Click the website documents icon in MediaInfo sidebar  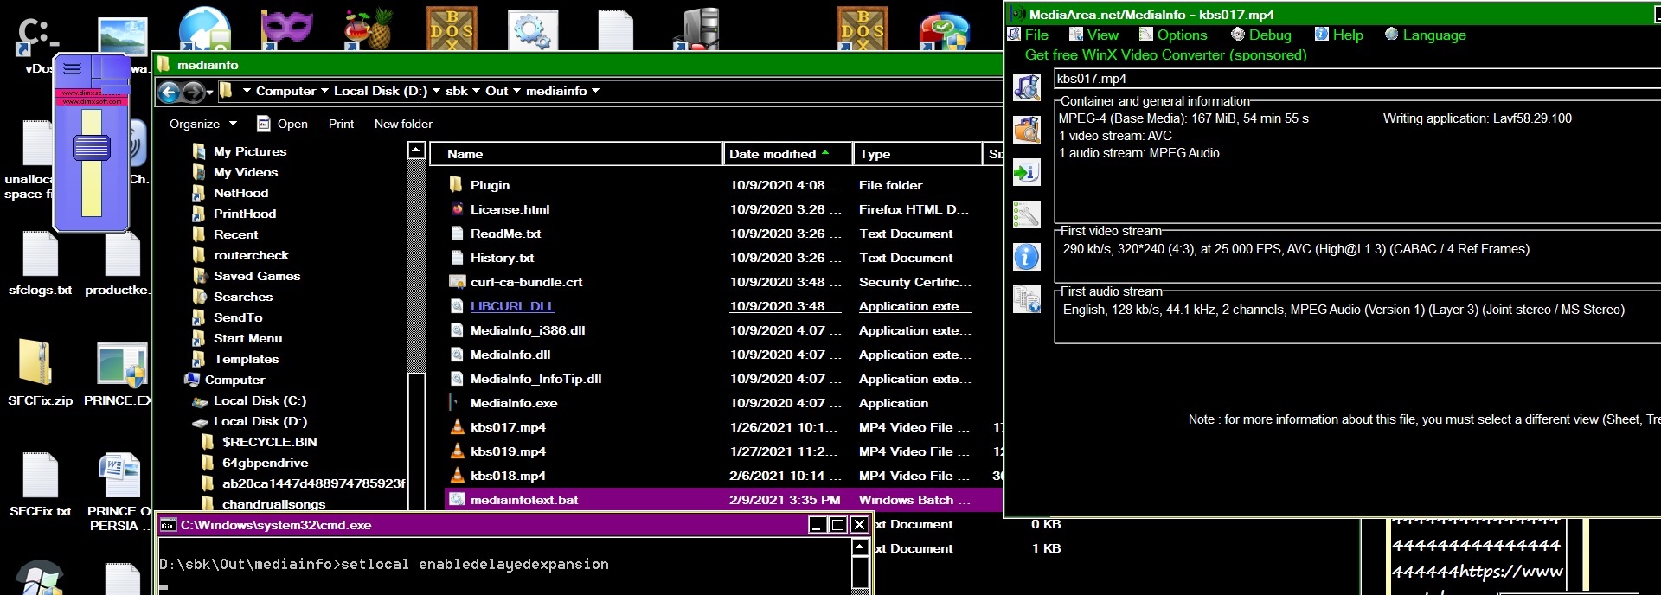(1027, 299)
